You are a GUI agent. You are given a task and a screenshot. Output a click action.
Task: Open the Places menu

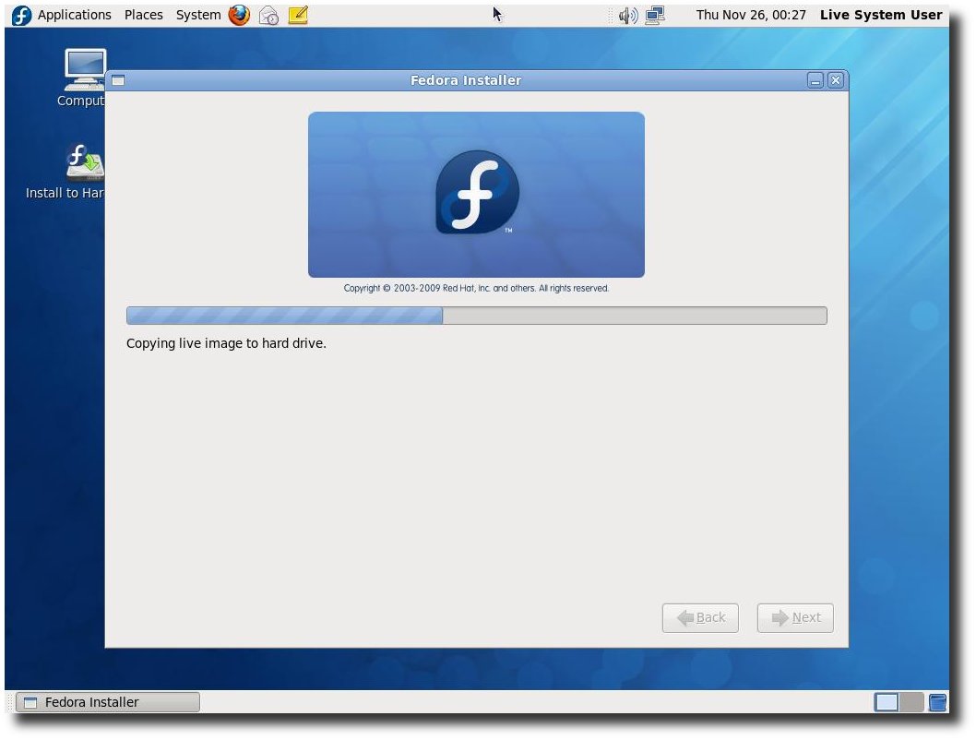point(143,15)
